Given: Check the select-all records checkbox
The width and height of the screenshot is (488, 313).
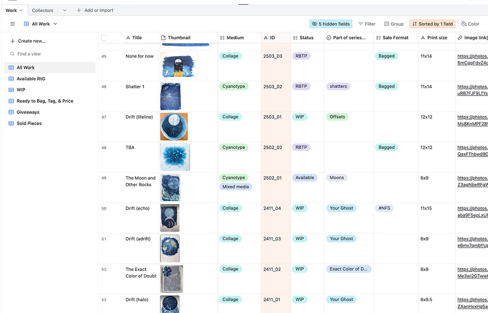Looking at the screenshot, I should pyautogui.click(x=104, y=37).
